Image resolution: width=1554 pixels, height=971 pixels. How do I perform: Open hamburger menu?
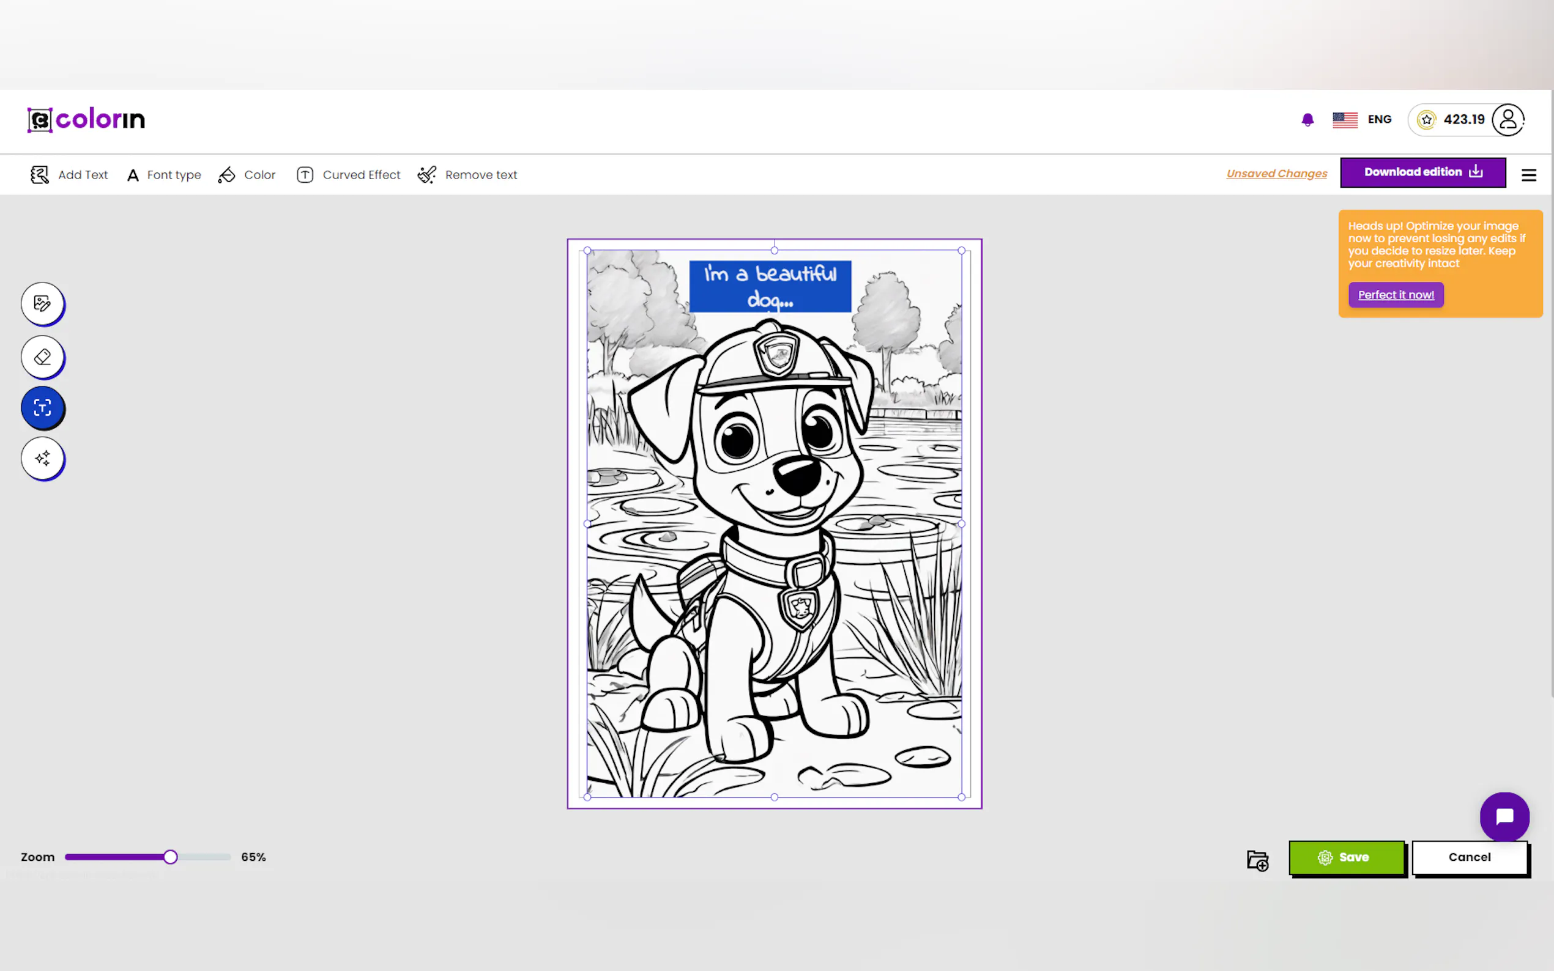click(x=1529, y=175)
